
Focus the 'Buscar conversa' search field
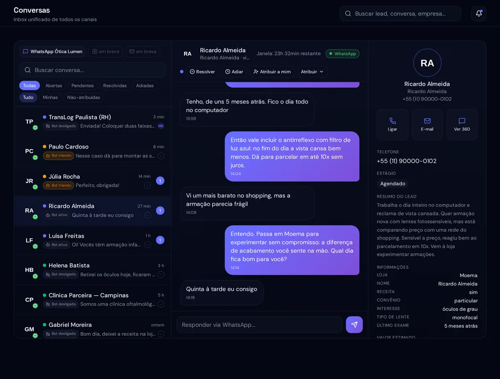92,70
